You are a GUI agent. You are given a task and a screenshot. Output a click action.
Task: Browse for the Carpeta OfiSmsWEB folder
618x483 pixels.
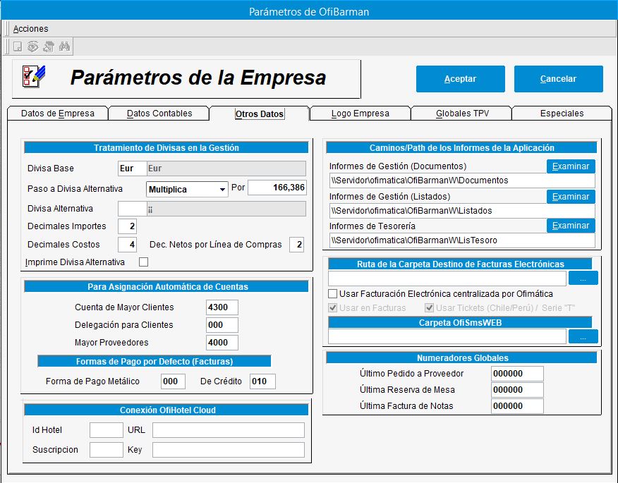point(583,336)
